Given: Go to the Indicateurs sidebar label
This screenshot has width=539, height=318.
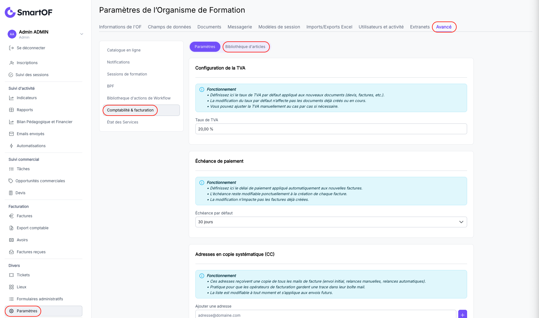Looking at the screenshot, I should click(27, 98).
